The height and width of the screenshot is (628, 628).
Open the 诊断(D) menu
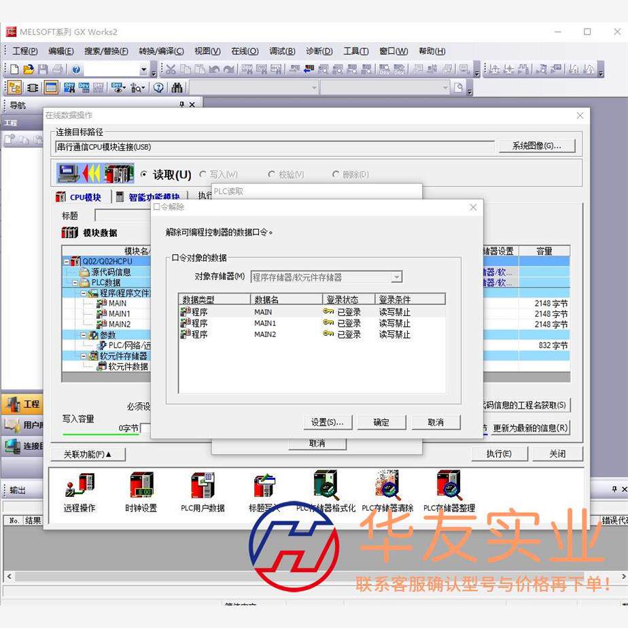pos(319,51)
